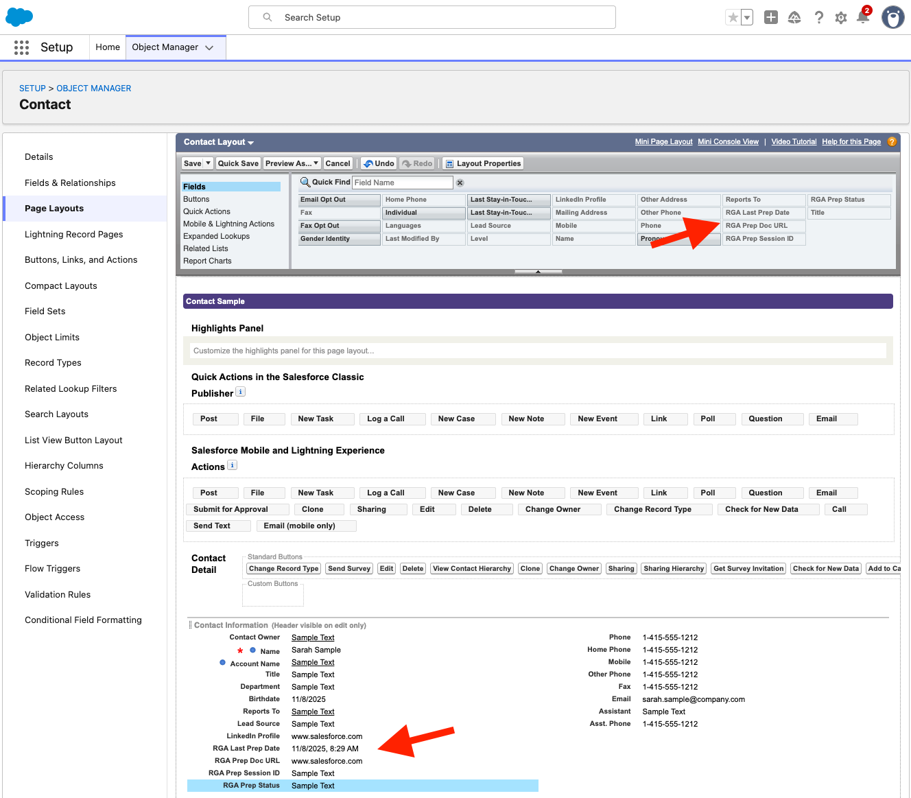Image resolution: width=911 pixels, height=798 pixels.
Task: Open the Mini Console View link
Action: [x=728, y=141]
